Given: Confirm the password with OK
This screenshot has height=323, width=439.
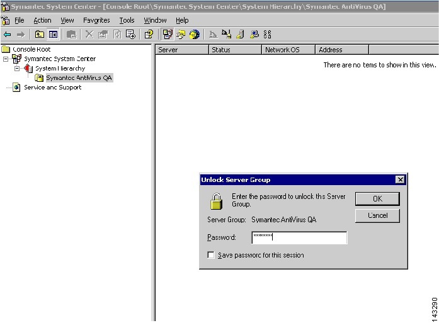Looking at the screenshot, I should click(x=377, y=199).
